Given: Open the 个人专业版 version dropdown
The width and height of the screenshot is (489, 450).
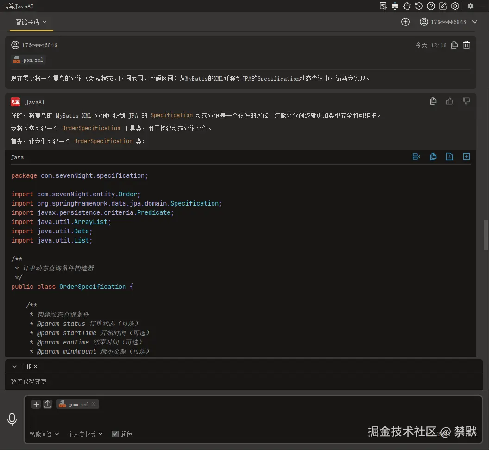Looking at the screenshot, I should pyautogui.click(x=85, y=434).
